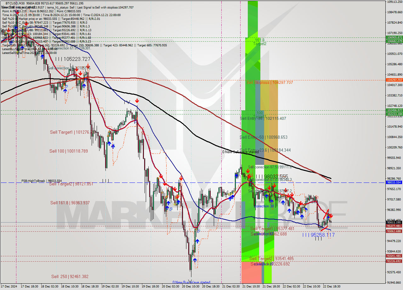Click the red 93541.485 price tag on the axis
Screen dimensions: 403x290
click(x=394, y=256)
